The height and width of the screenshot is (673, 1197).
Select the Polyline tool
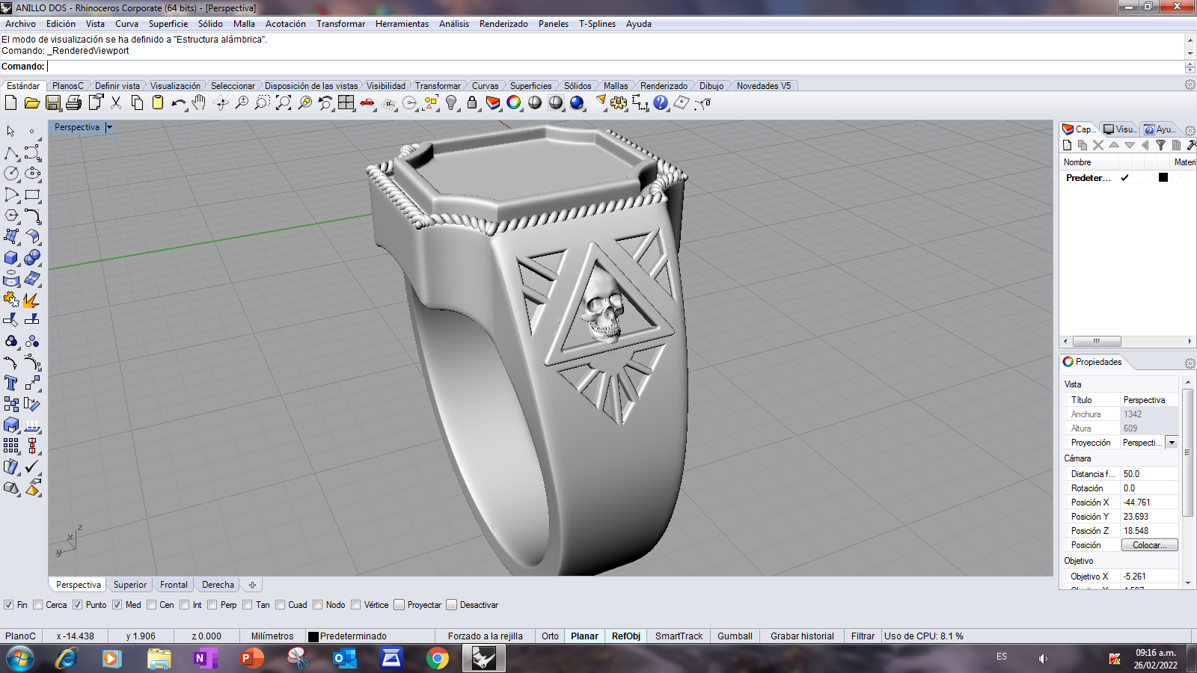click(x=10, y=153)
